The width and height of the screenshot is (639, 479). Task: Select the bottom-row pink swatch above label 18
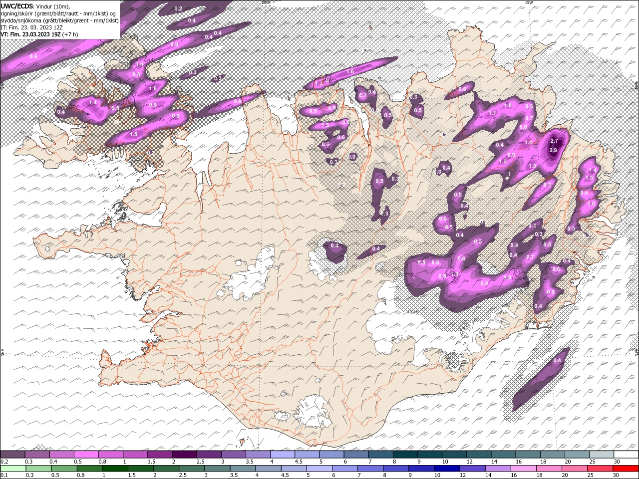point(549,469)
